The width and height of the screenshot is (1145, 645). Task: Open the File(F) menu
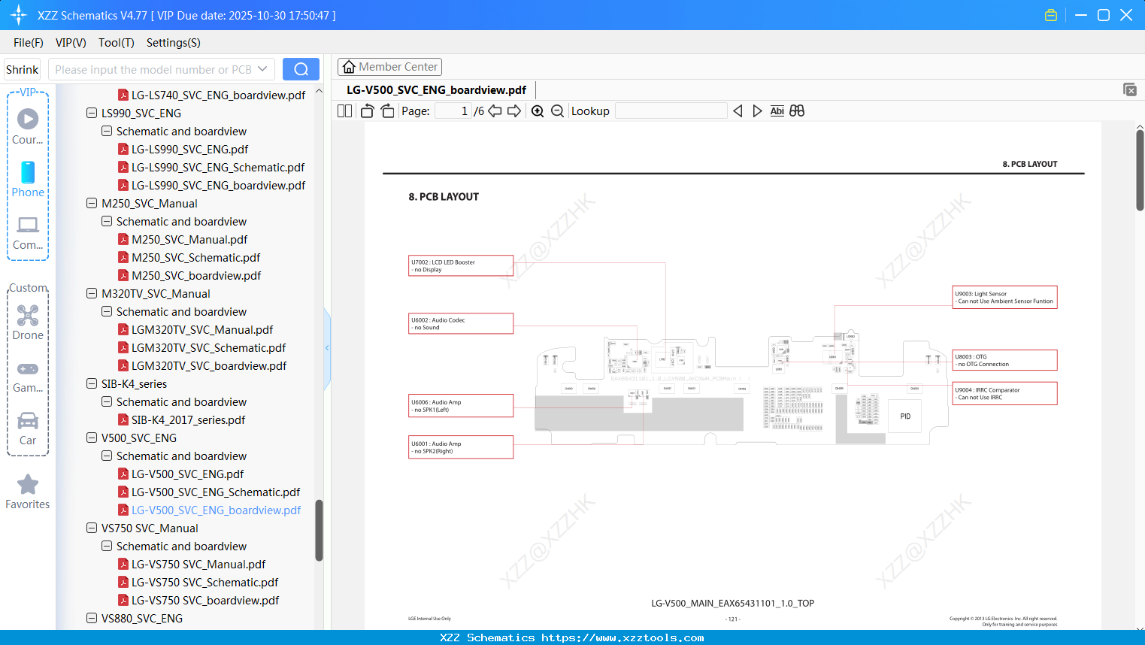tap(29, 43)
